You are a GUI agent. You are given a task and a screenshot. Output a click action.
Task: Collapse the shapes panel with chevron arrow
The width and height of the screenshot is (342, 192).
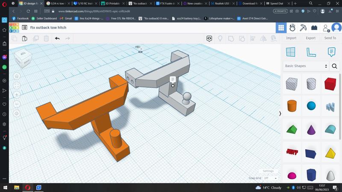280,113
